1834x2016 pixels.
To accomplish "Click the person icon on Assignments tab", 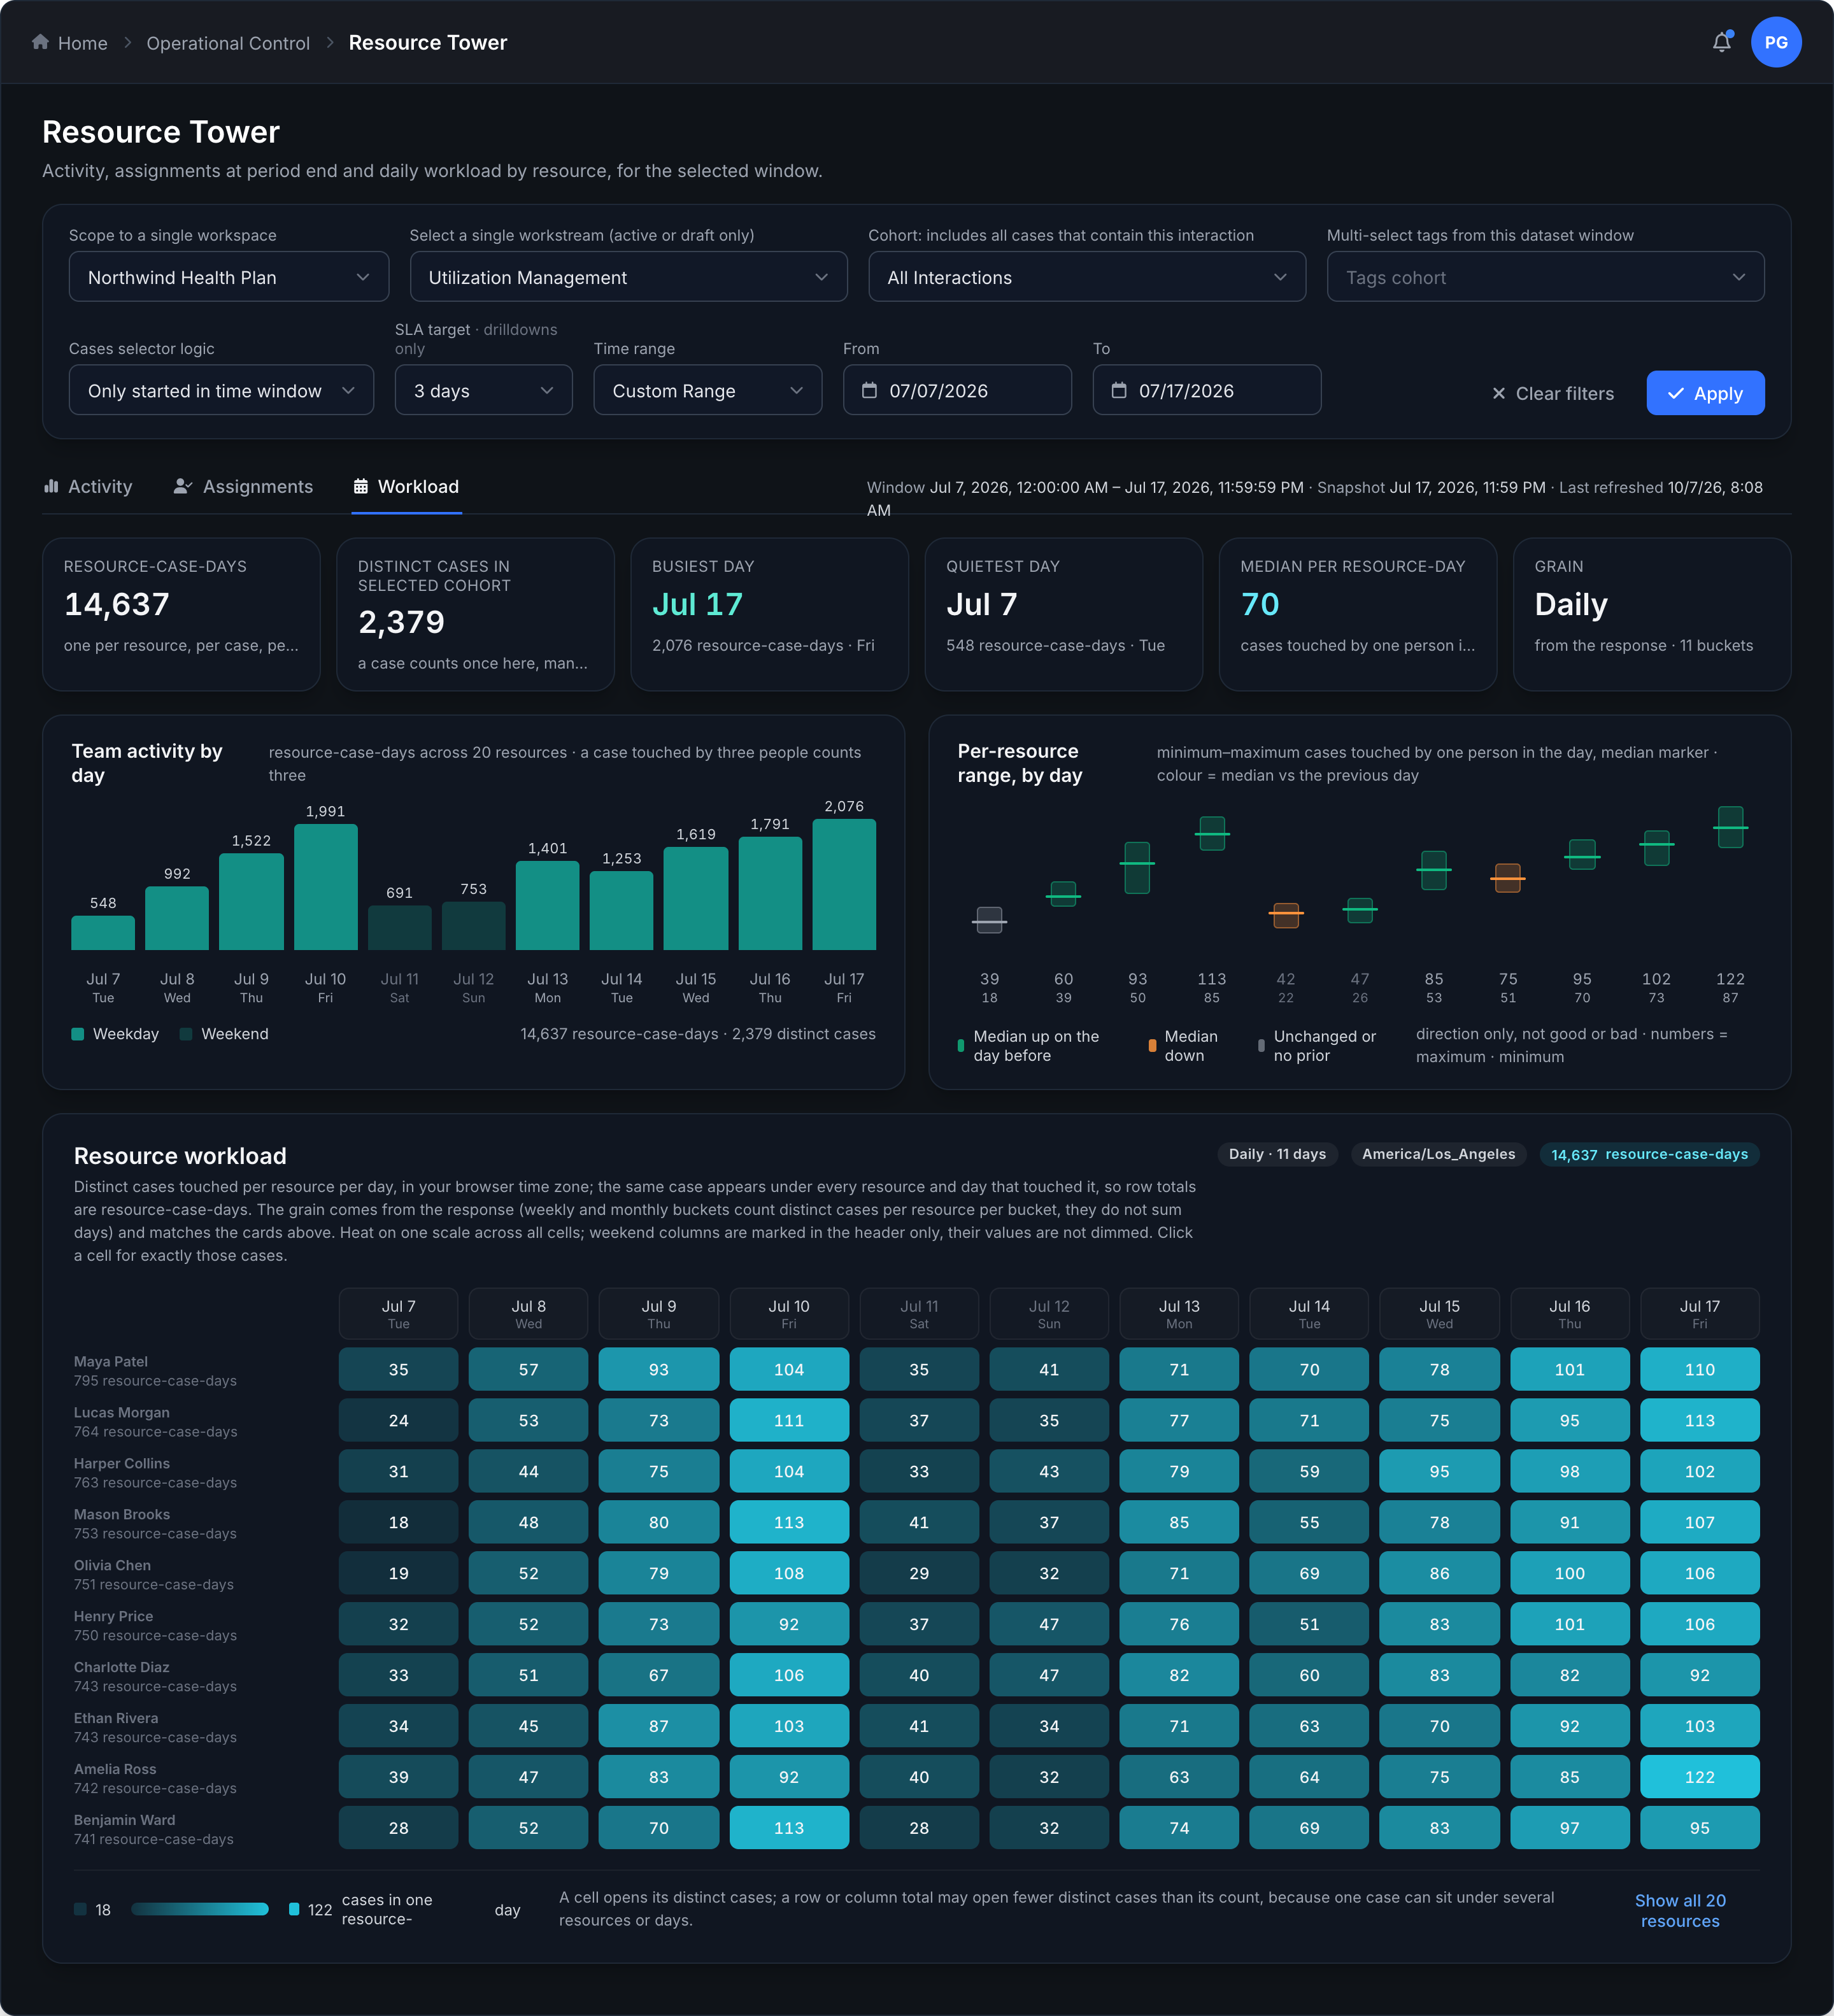I will point(182,486).
